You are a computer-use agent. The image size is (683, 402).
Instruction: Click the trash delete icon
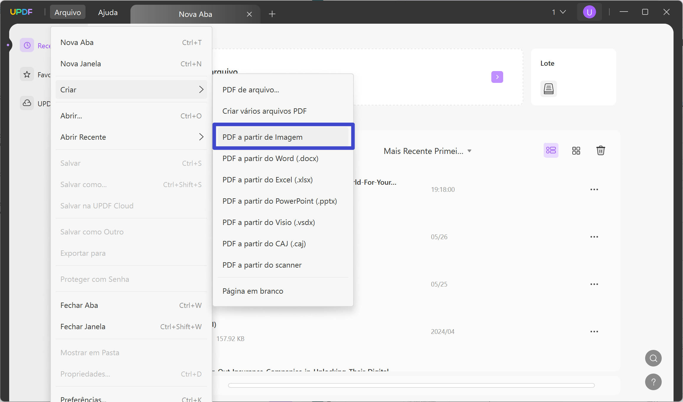(x=600, y=150)
